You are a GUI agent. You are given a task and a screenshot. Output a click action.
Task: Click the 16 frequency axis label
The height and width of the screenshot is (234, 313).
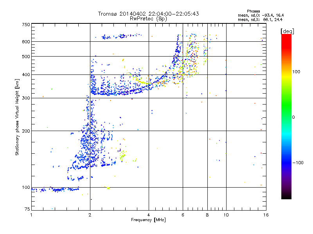(266, 215)
